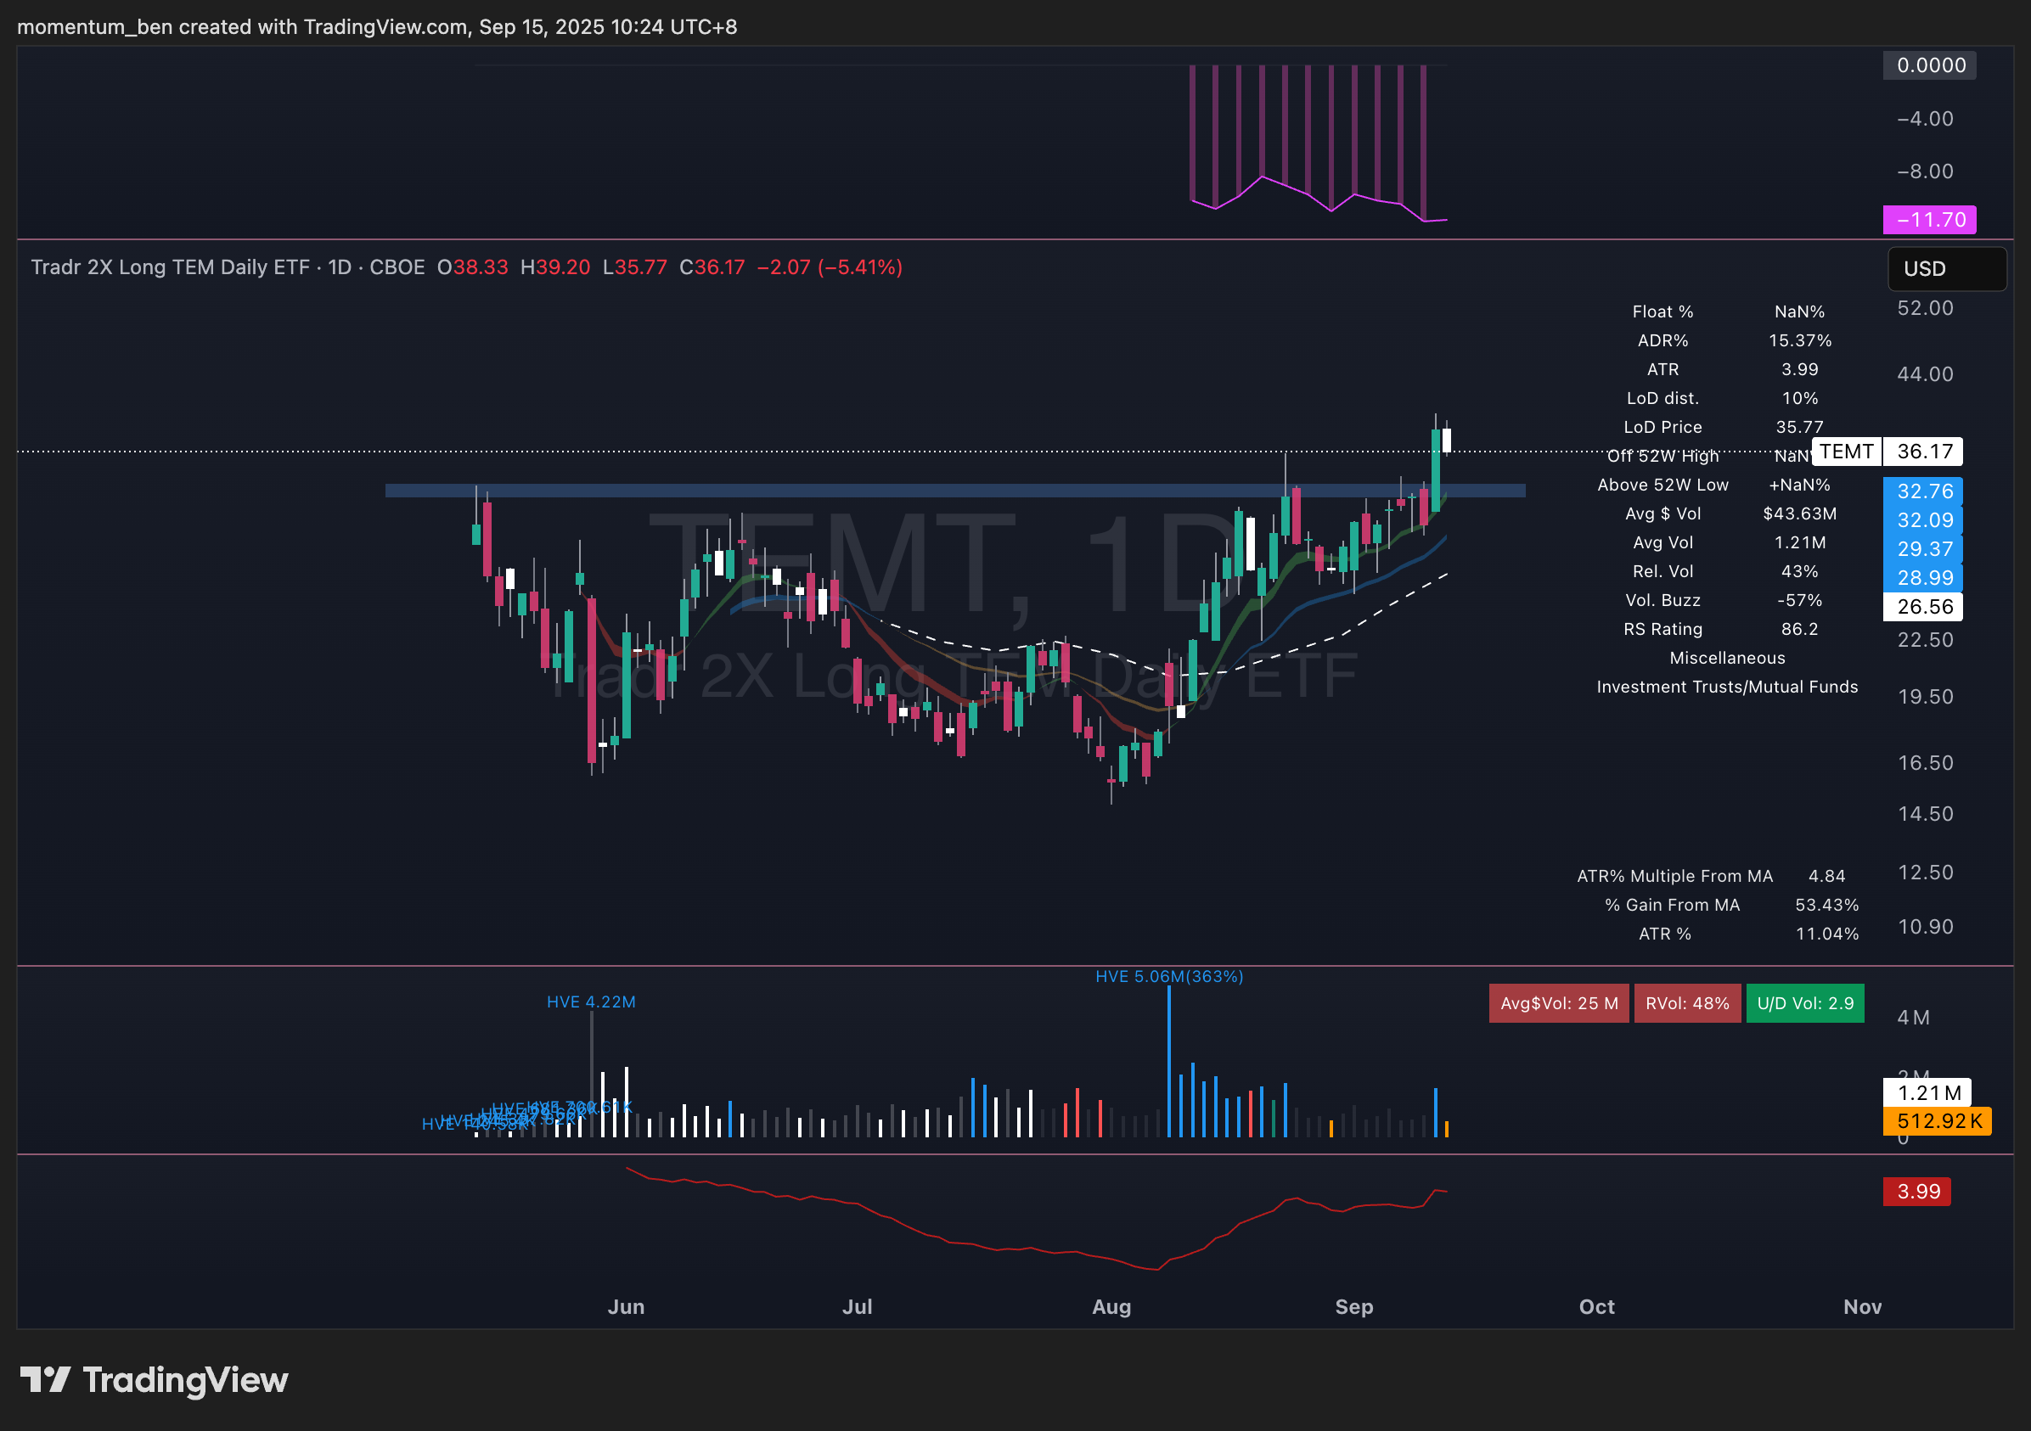Click the Avg$Vol: 25 M badge
This screenshot has width=2031, height=1431.
[1559, 1003]
